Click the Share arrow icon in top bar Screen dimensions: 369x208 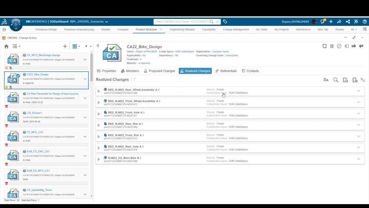click(x=339, y=22)
